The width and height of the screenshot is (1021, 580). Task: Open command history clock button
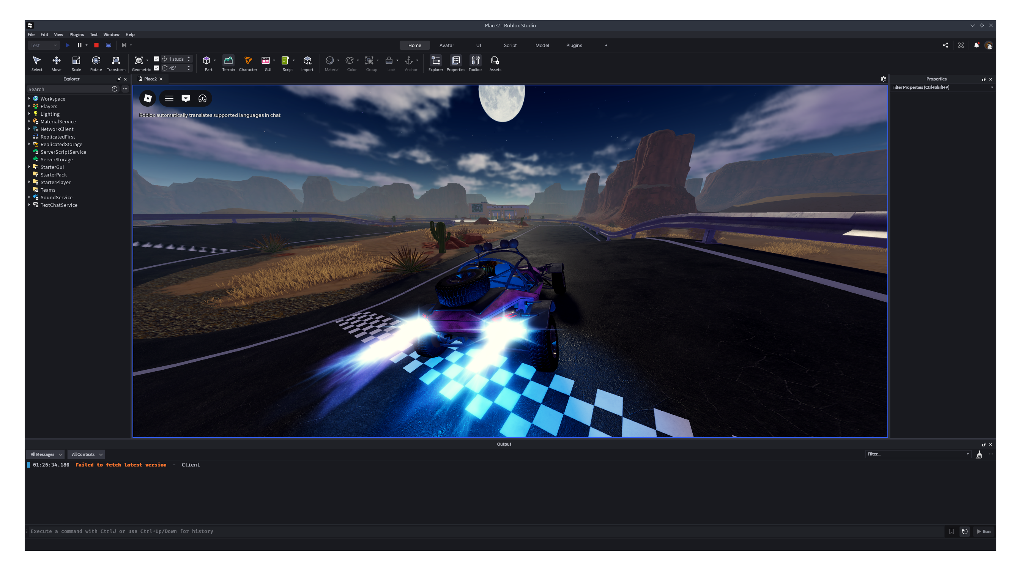[x=964, y=531]
